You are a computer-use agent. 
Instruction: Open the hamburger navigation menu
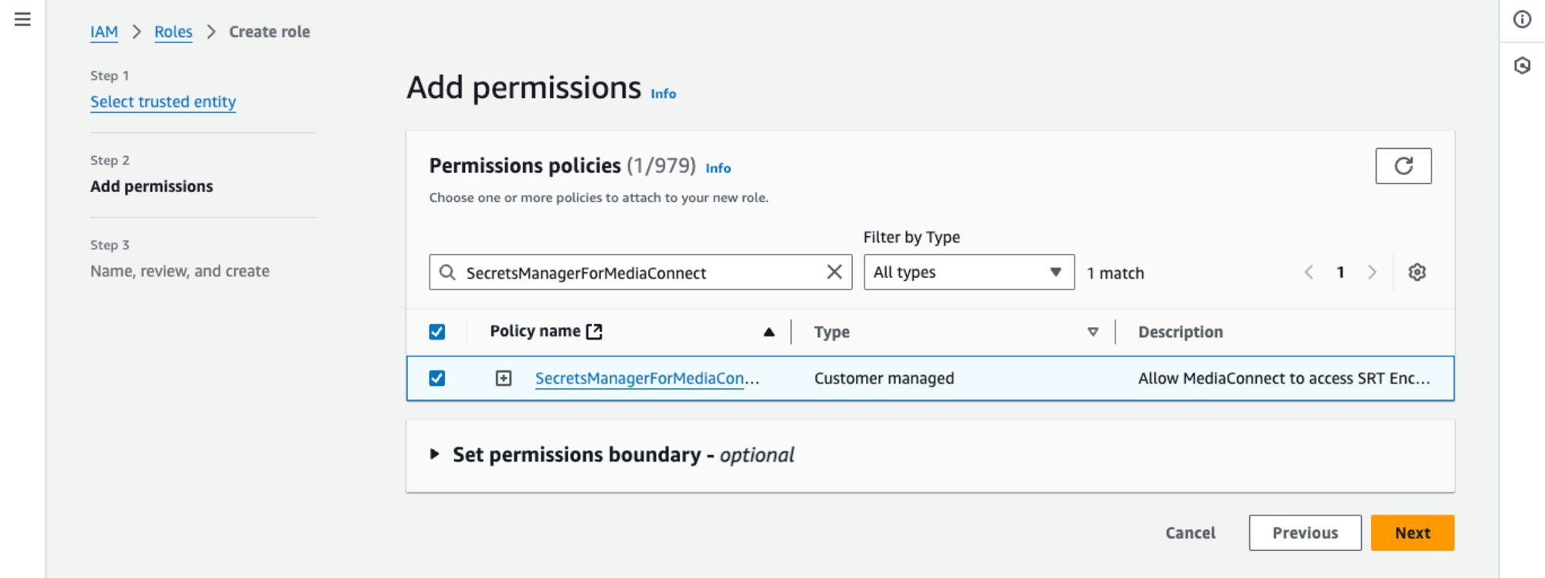pyautogui.click(x=22, y=19)
